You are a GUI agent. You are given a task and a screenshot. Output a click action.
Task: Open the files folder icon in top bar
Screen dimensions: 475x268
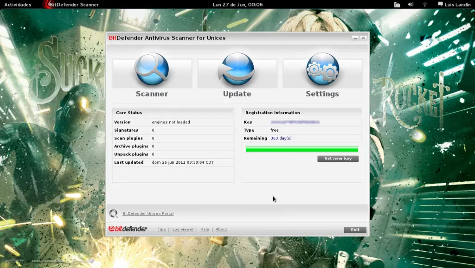pyautogui.click(x=397, y=5)
